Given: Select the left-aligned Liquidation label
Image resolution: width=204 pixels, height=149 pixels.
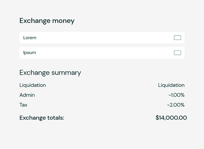Looking at the screenshot, I should tap(33, 85).
